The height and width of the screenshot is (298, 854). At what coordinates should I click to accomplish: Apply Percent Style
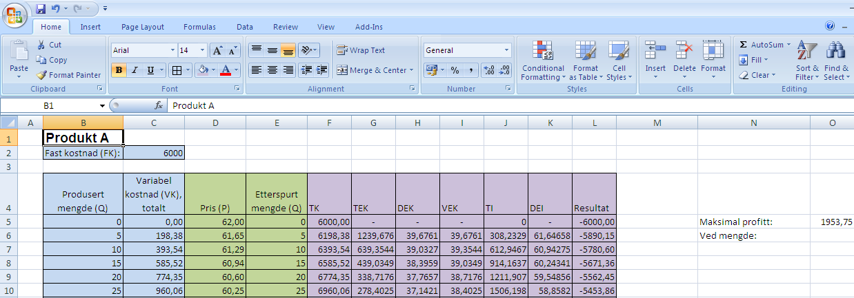tap(455, 70)
